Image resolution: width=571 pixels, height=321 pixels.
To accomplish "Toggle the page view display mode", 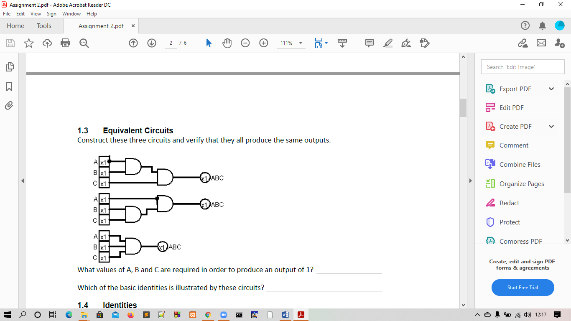I will pos(320,43).
